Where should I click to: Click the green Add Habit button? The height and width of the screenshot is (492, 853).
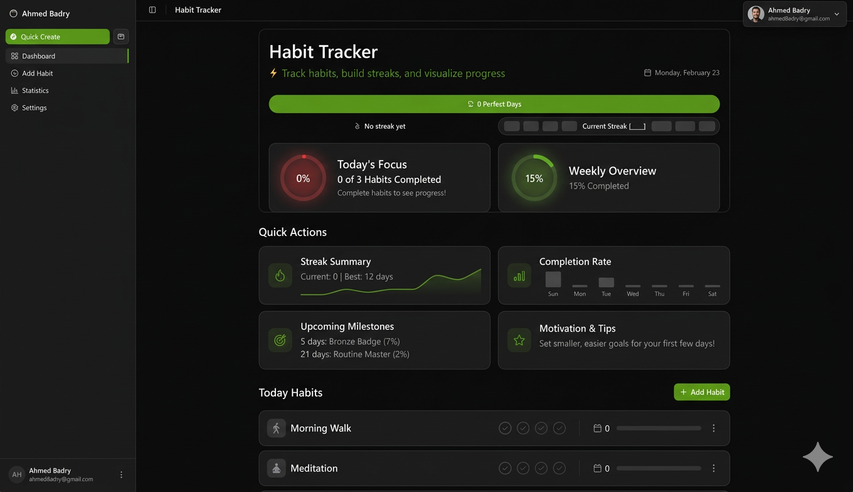click(x=702, y=392)
